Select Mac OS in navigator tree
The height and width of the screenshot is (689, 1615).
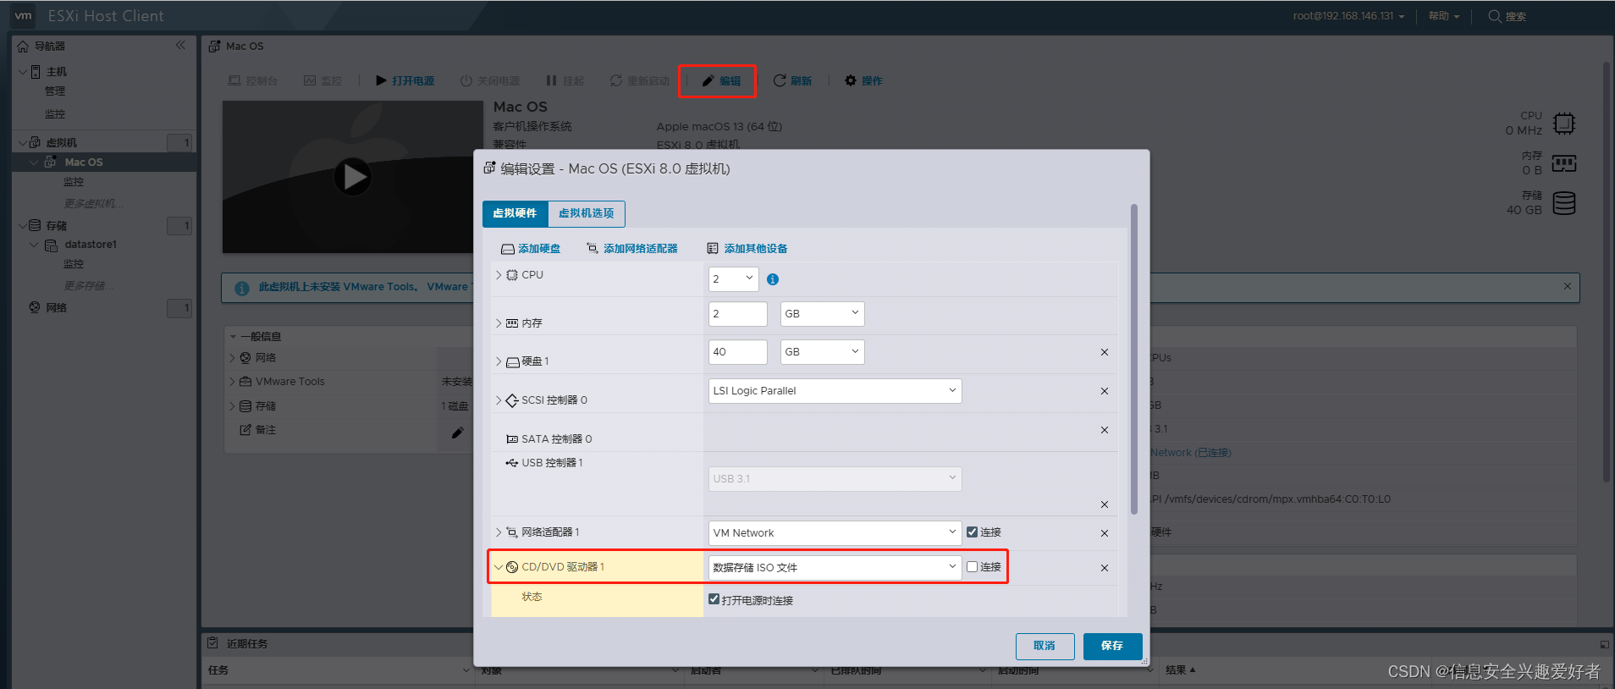pyautogui.click(x=84, y=162)
